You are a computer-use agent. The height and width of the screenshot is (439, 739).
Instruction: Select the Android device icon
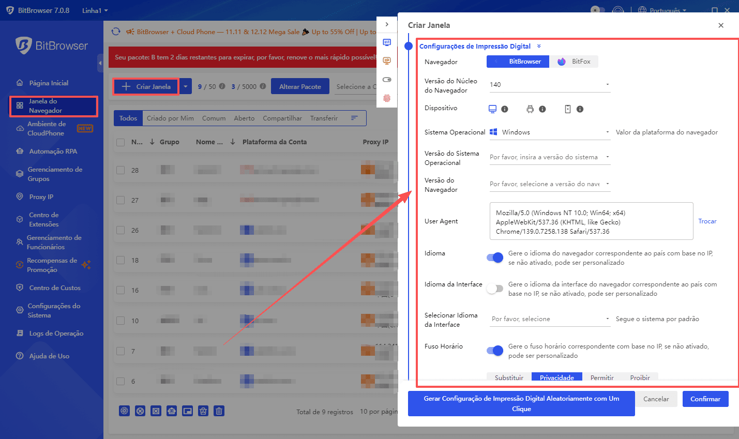(530, 109)
